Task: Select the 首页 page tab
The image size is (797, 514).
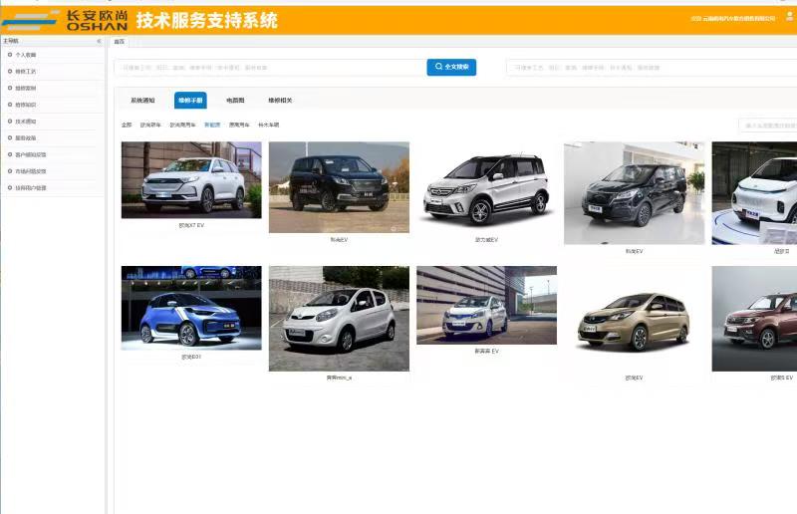Action: (120, 42)
